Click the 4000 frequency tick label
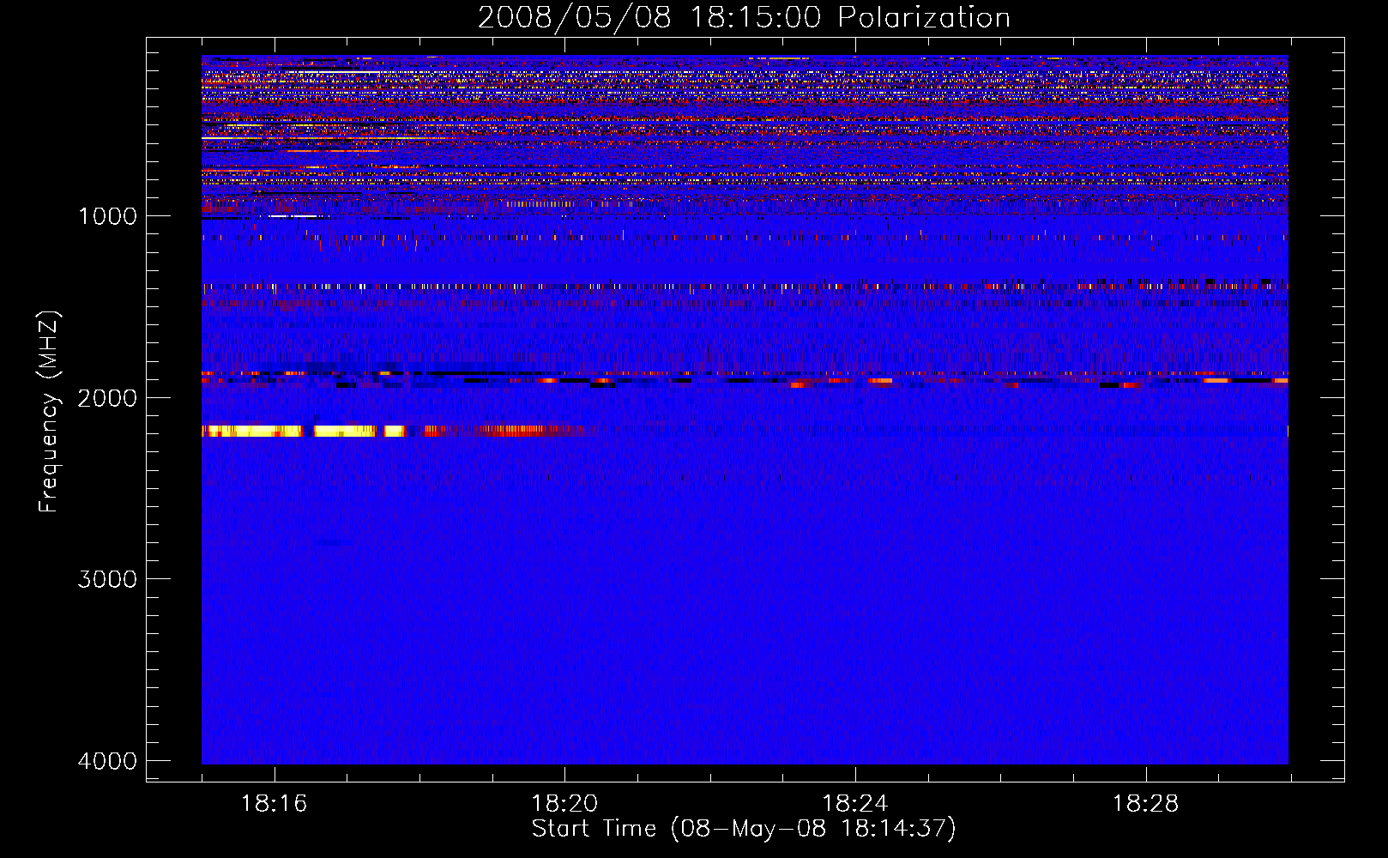The height and width of the screenshot is (858, 1388). [107, 761]
